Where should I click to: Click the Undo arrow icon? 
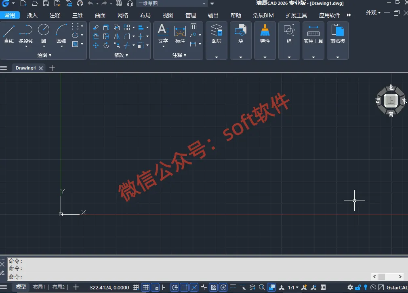pyautogui.click(x=90, y=3)
